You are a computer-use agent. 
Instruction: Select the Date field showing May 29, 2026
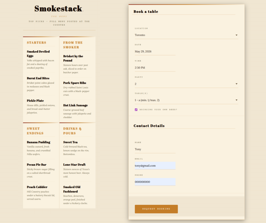click(x=155, y=52)
